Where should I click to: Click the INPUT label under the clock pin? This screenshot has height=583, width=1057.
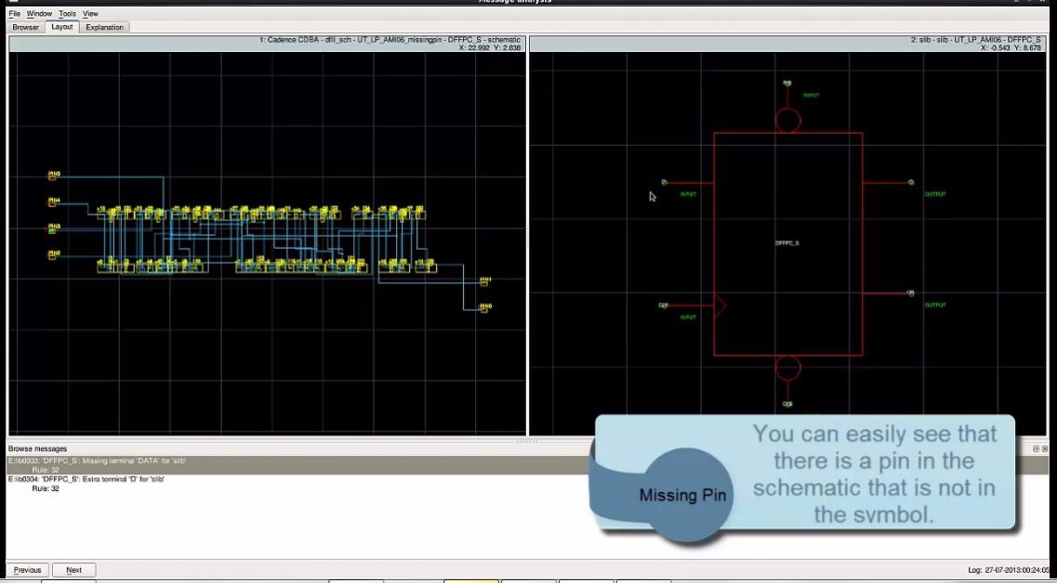click(688, 317)
